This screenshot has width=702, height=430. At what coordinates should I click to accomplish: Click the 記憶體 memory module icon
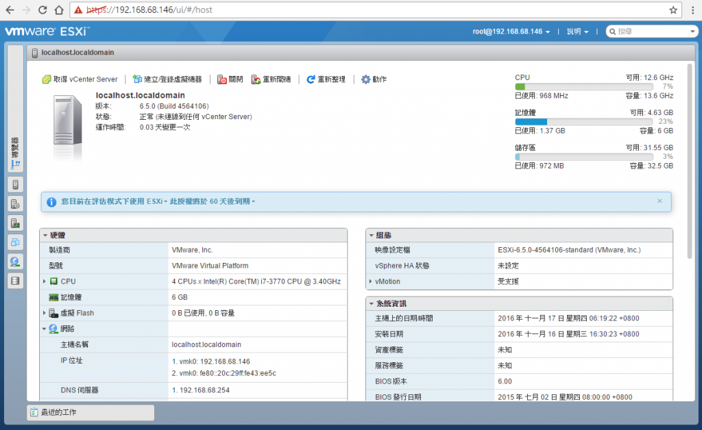coord(53,297)
